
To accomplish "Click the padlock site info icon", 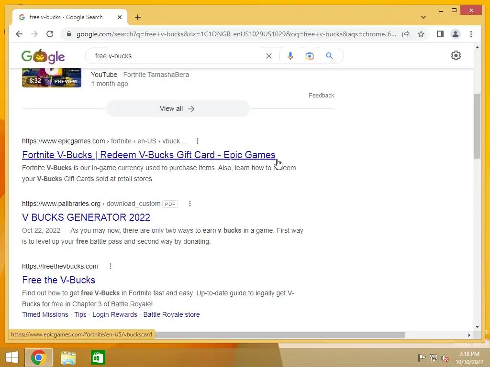I will click(69, 34).
